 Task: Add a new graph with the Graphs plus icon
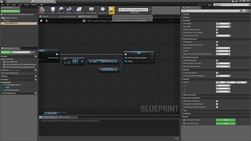tap(36, 56)
